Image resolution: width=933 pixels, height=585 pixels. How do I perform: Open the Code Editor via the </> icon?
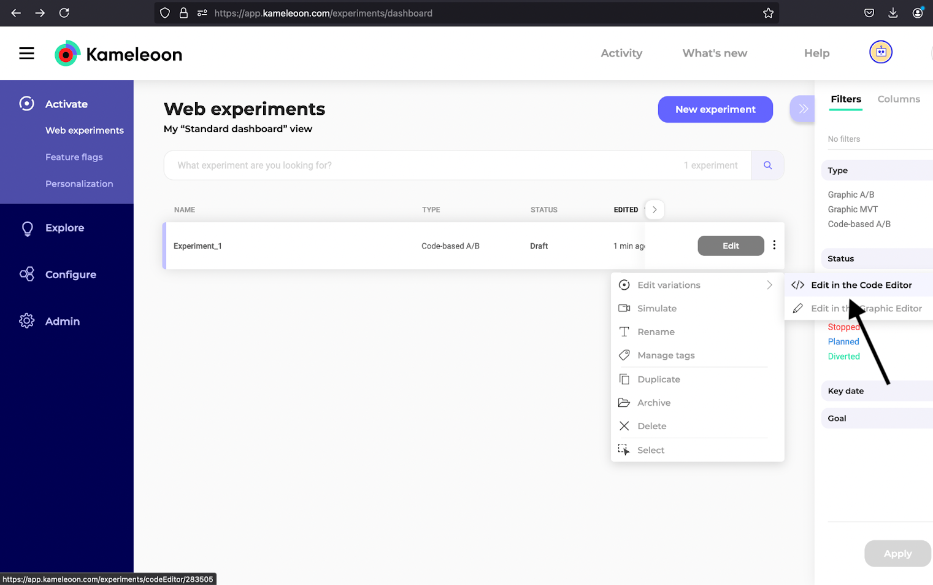coord(797,284)
